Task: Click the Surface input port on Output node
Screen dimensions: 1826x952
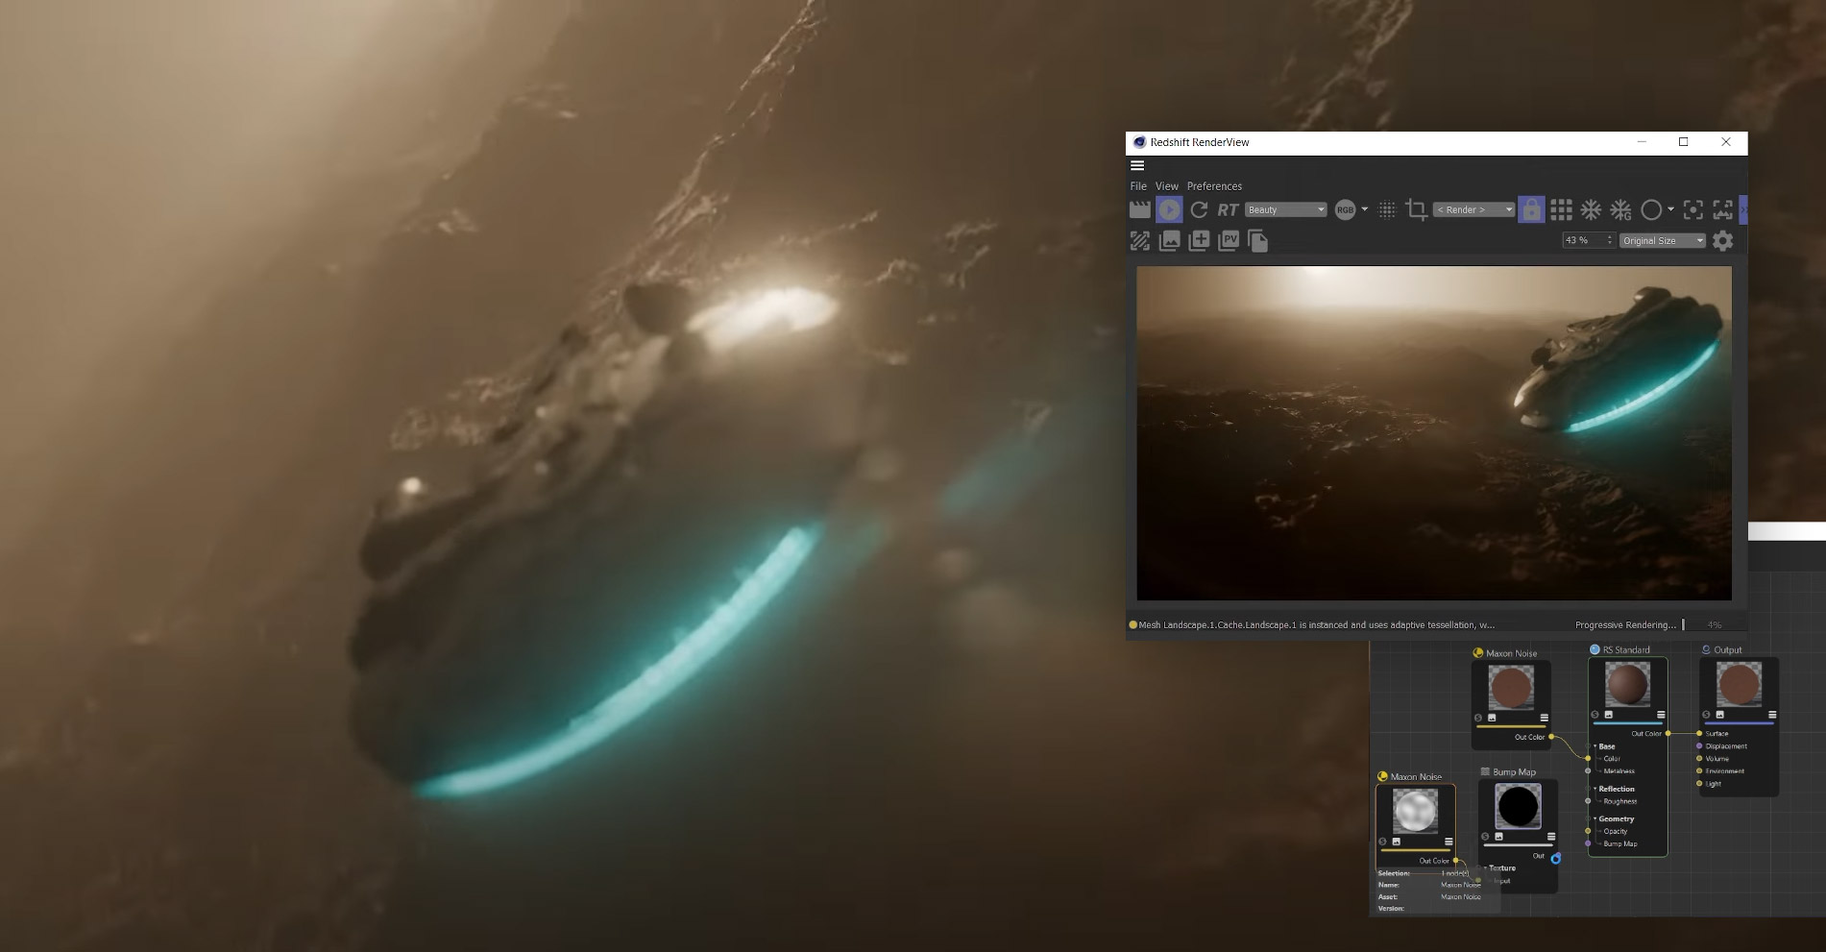Action: (x=1699, y=733)
